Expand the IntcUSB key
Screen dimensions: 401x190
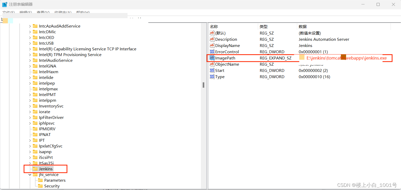click(x=30, y=43)
